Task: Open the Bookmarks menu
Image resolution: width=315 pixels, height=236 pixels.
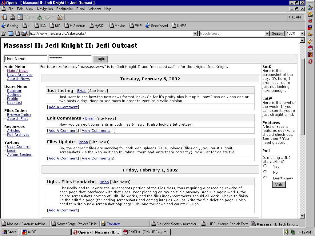Action: point(65,9)
